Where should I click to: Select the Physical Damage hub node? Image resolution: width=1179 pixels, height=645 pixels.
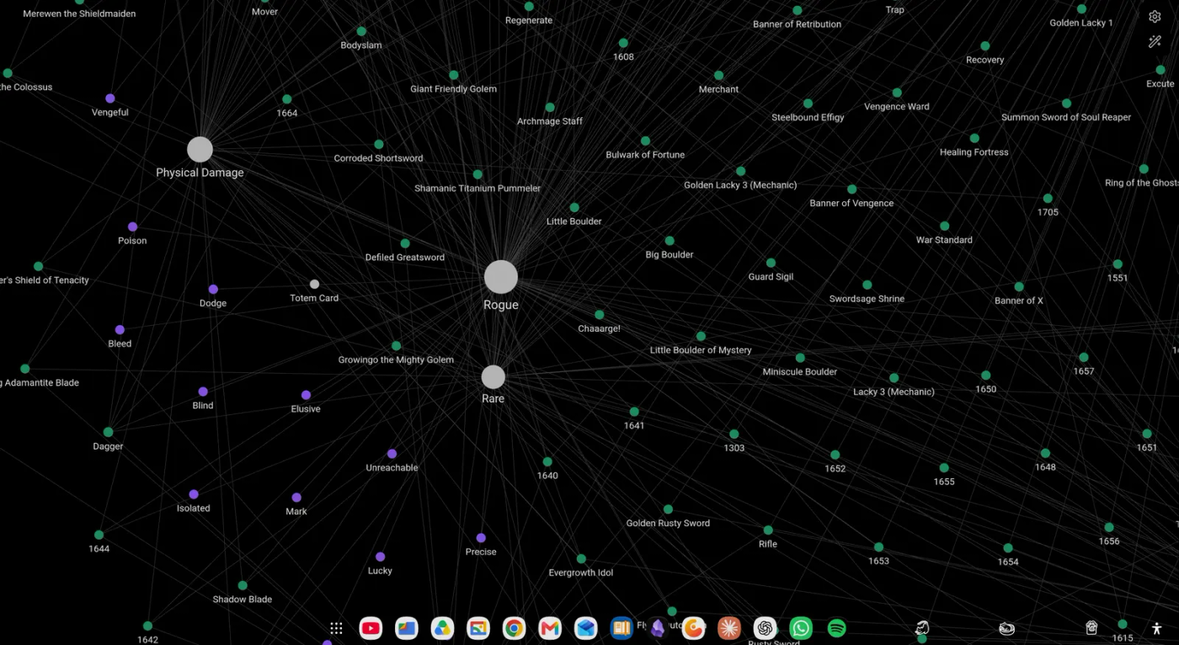pos(200,149)
